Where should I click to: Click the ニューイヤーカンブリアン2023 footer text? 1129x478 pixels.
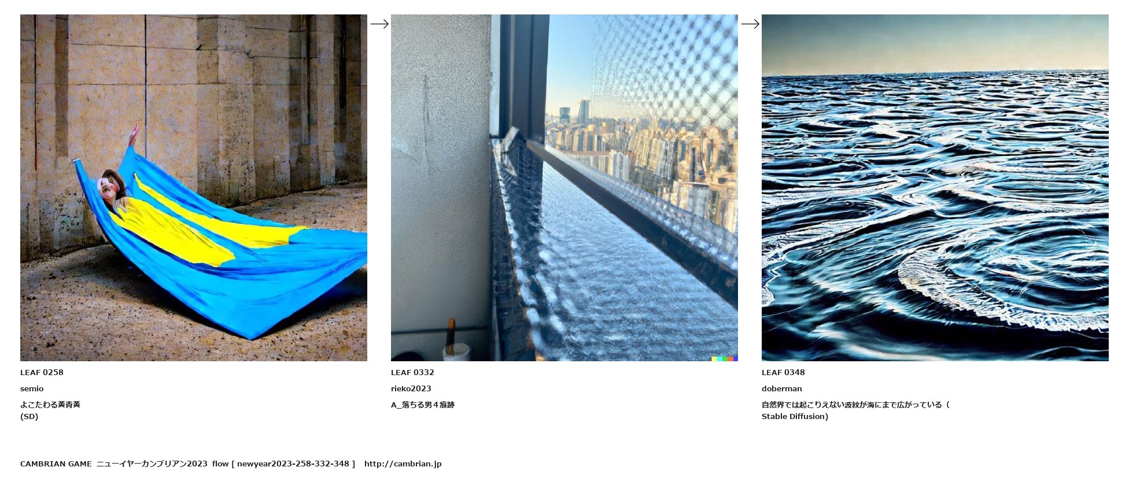[152, 464]
